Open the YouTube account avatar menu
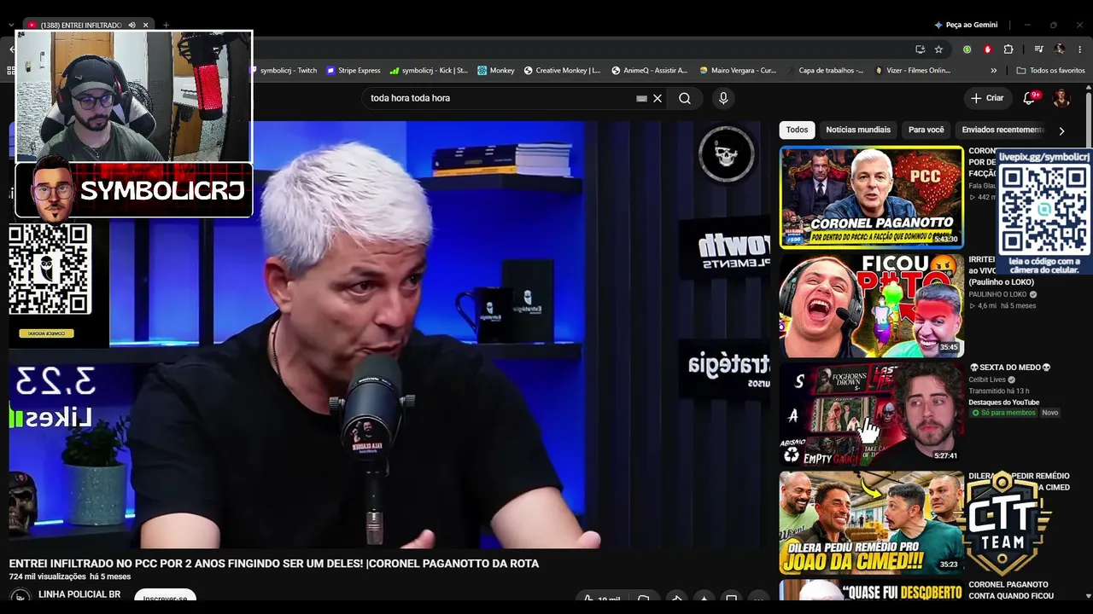 coord(1061,98)
